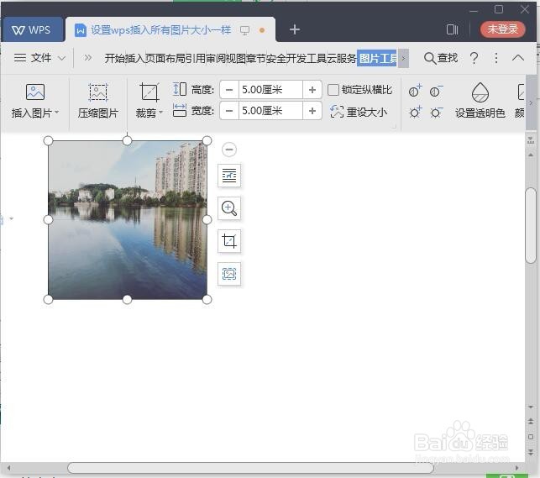The height and width of the screenshot is (478, 540).
Task: Click the vertical scrollbar thumb
Action: [x=531, y=226]
